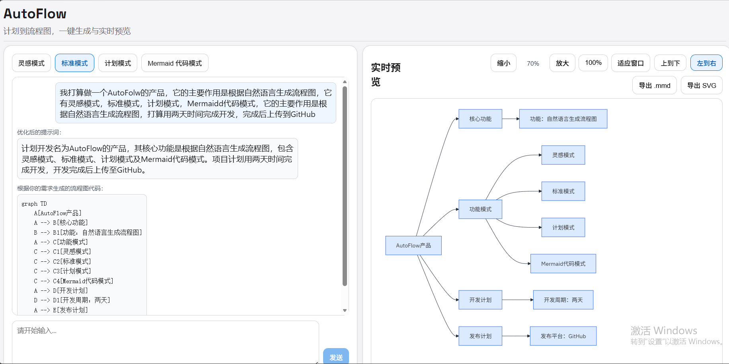Viewport: 729px width, 364px height.
Task: Select the 发布计划 flowchart node
Action: pyautogui.click(x=480, y=336)
